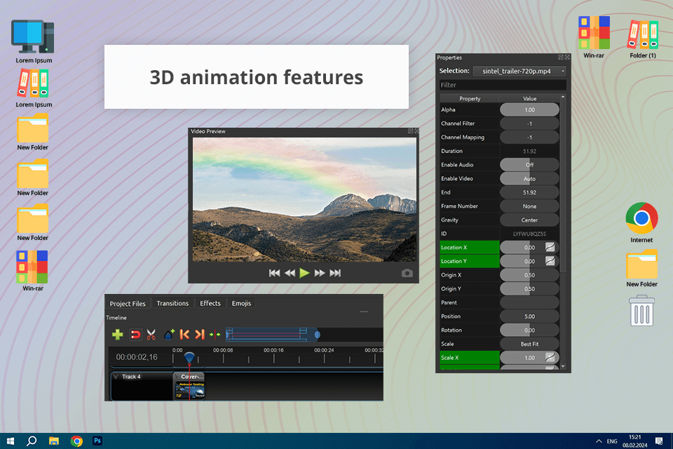This screenshot has height=449, width=673.
Task: Open the Windows Start menu
Action: 11,441
